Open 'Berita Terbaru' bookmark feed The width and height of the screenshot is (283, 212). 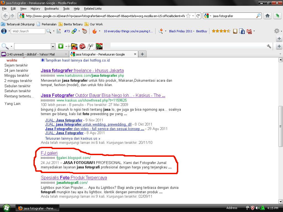click(x=70, y=24)
